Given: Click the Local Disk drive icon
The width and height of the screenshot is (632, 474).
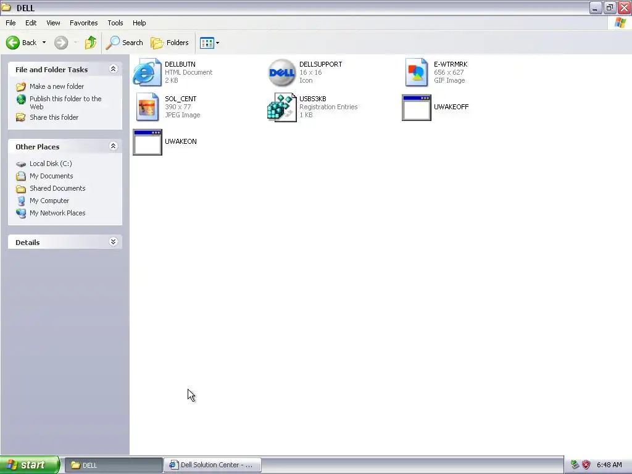Looking at the screenshot, I should 21,164.
